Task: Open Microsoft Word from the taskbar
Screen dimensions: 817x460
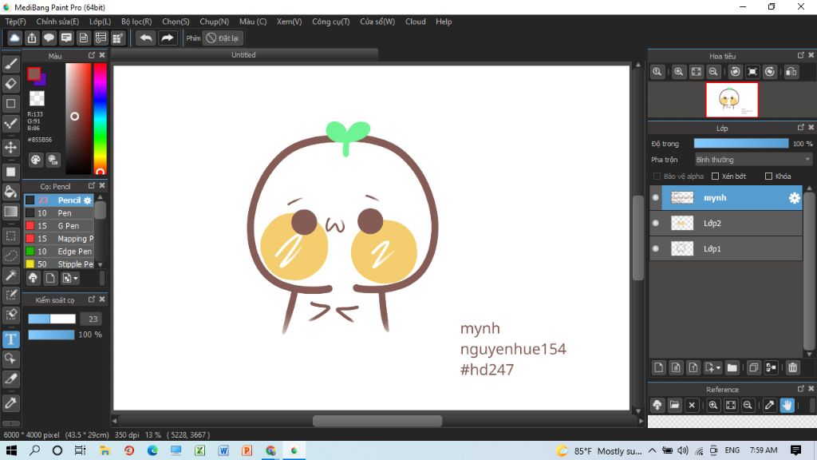Action: 223,450
